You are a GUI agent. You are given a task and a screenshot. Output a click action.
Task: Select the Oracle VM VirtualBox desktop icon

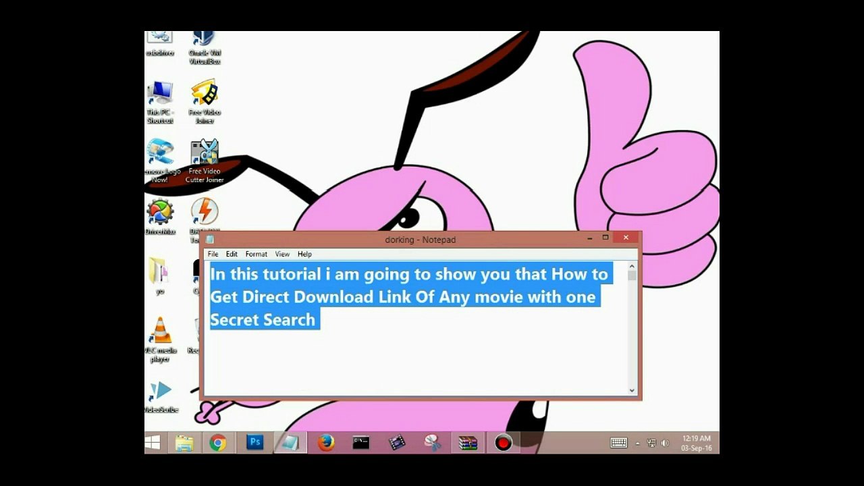click(x=205, y=48)
